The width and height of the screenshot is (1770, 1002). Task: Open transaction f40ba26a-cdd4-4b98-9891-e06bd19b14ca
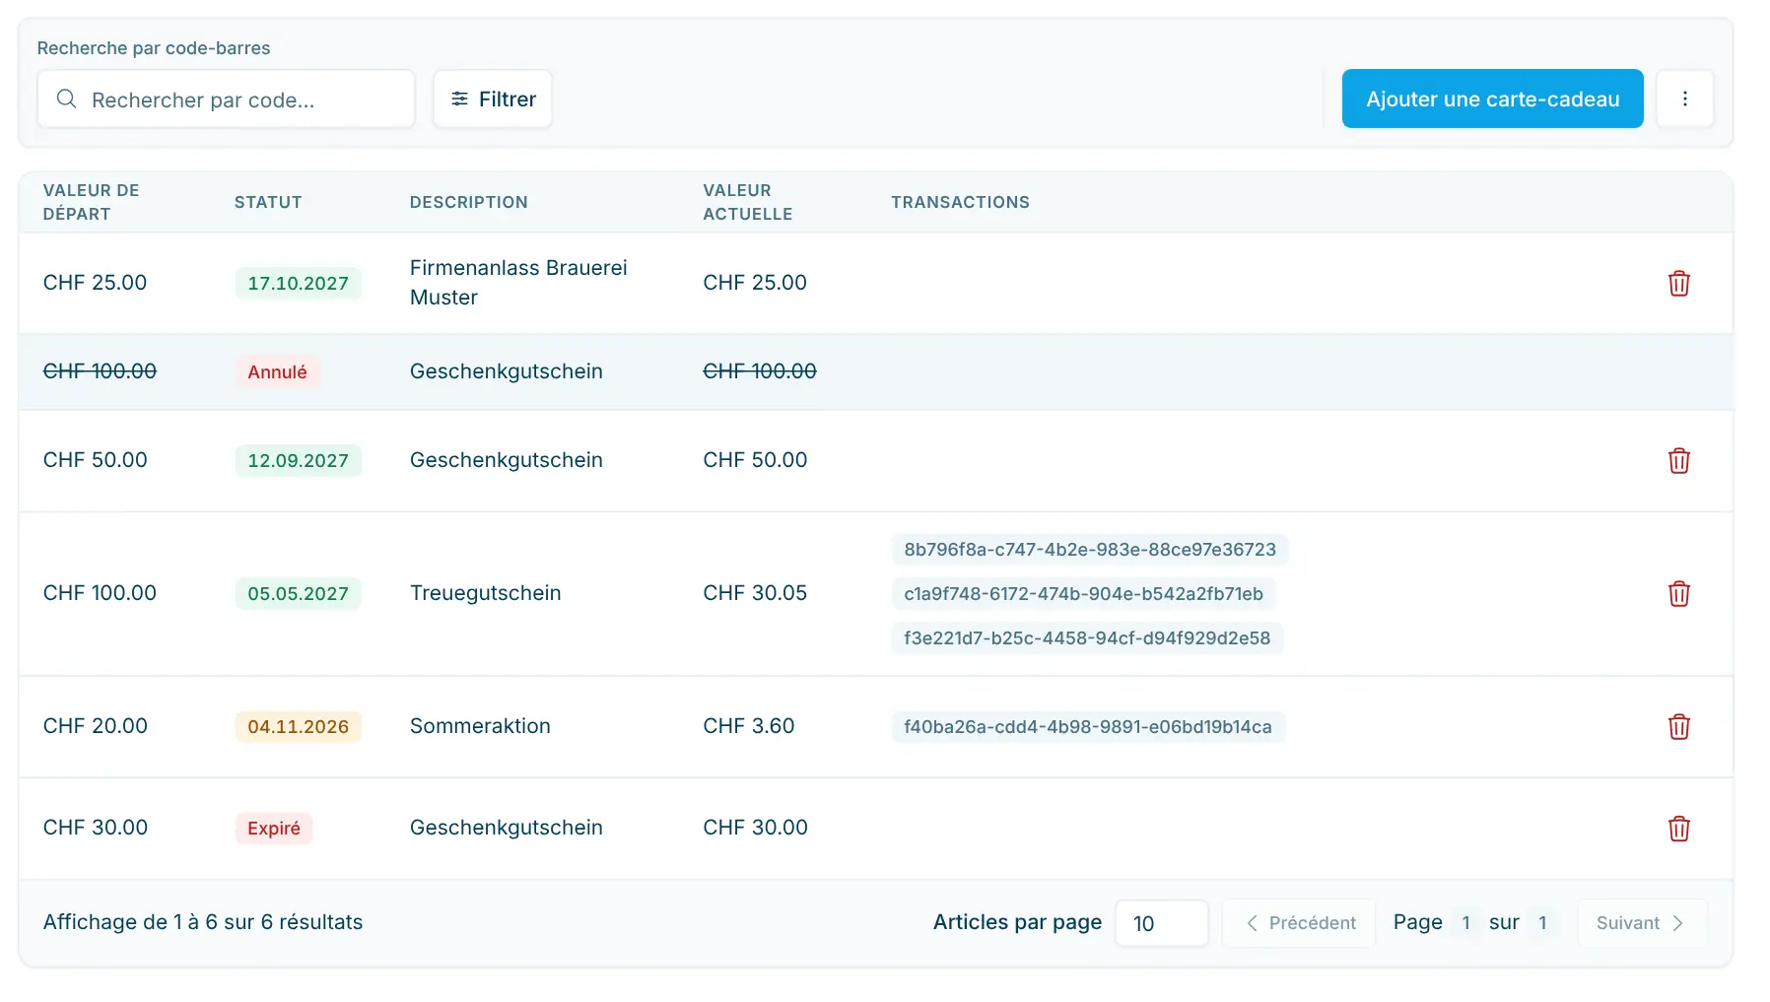pyautogui.click(x=1088, y=727)
